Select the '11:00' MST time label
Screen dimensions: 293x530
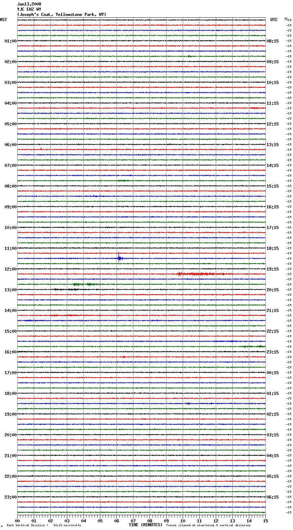[x=11, y=248]
